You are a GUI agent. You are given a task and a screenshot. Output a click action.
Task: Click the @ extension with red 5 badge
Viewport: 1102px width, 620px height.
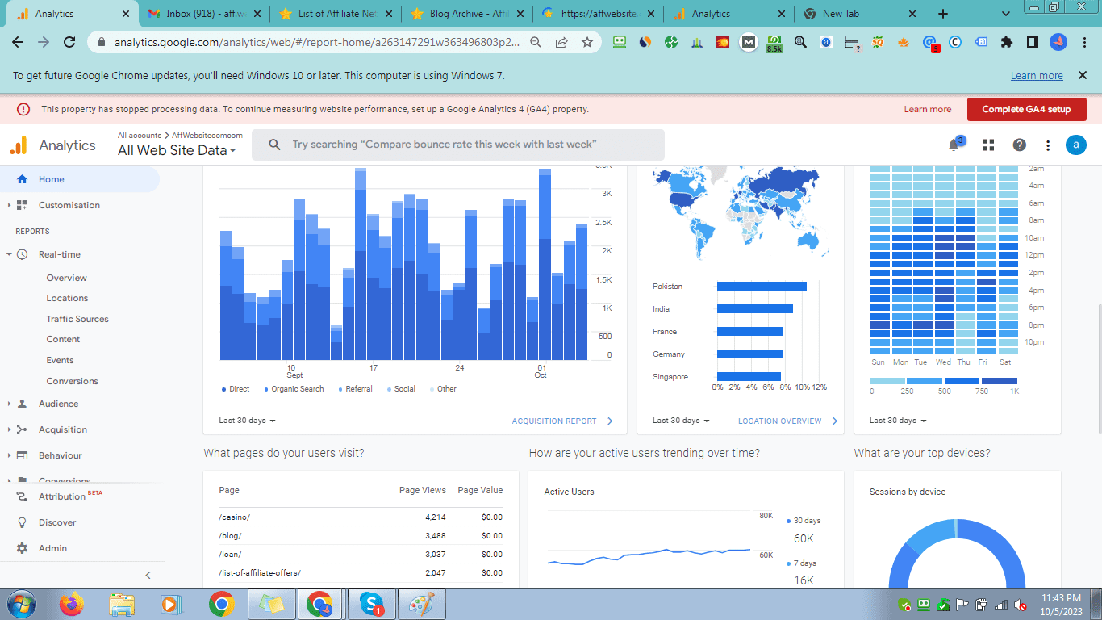pos(930,43)
